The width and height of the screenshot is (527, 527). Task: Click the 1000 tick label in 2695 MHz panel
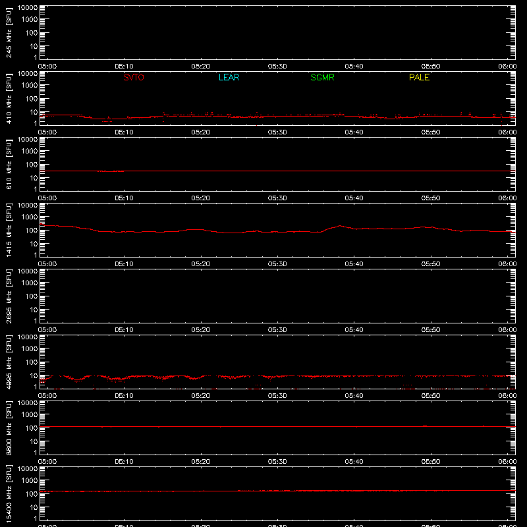pyautogui.click(x=30, y=283)
